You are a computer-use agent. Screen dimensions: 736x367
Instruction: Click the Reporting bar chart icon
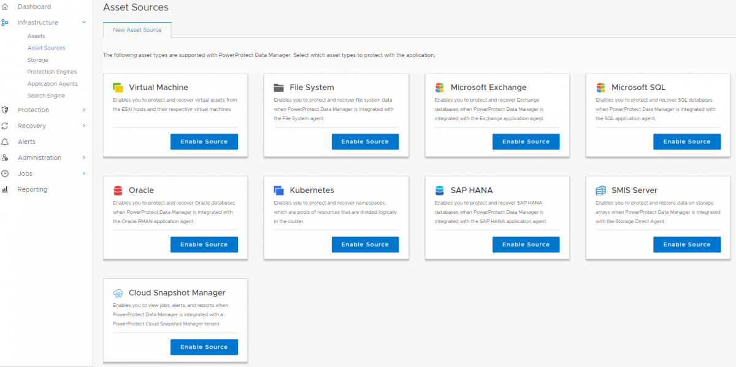pos(5,190)
